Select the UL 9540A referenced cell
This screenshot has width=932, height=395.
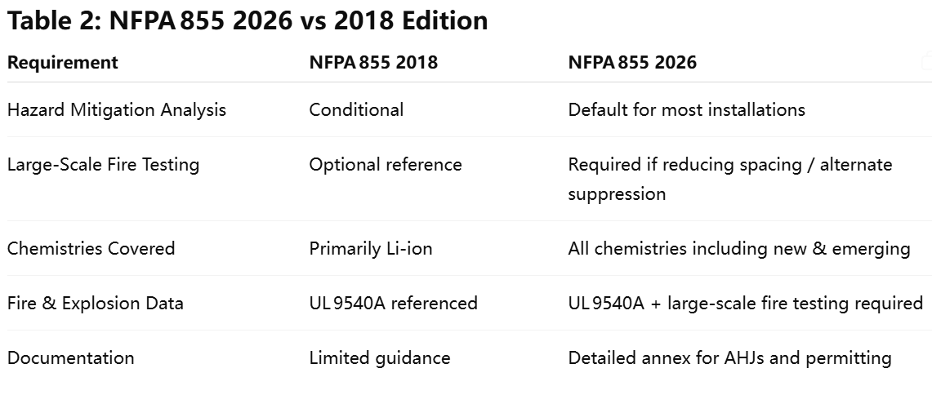393,304
